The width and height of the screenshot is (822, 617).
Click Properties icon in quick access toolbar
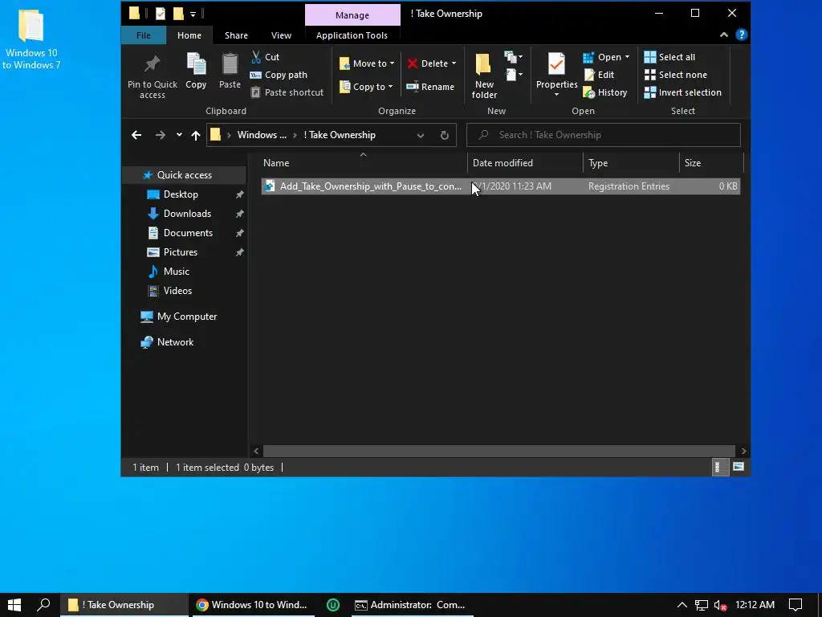tap(161, 14)
